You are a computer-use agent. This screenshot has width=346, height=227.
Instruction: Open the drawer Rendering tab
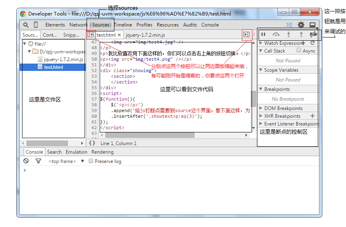point(103,152)
